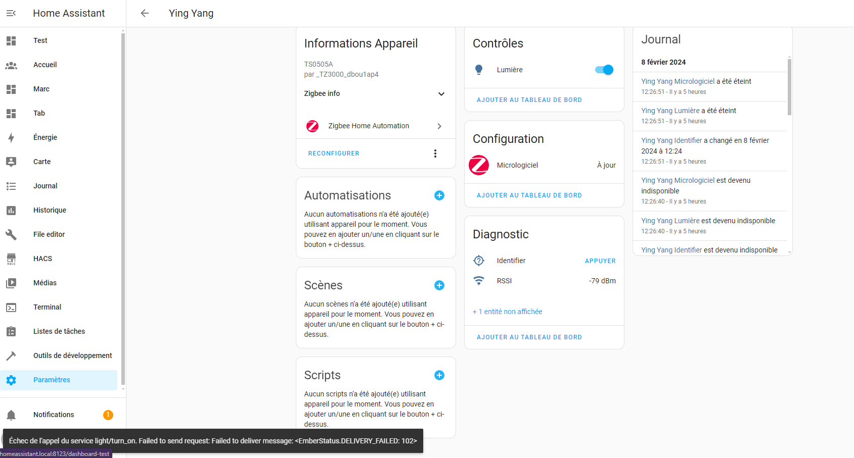
Task: Expand the Zigbee info section
Action: (x=441, y=94)
